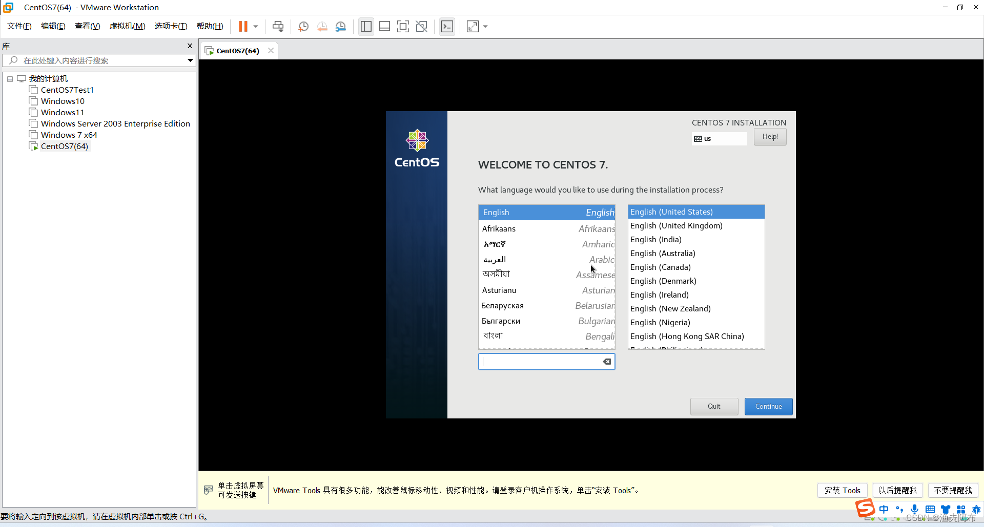
Task: Open the stretch display dropdown arrow
Action: coord(485,26)
